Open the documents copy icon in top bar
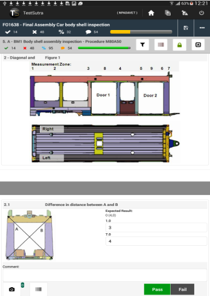210x296 pixels. [168, 13]
